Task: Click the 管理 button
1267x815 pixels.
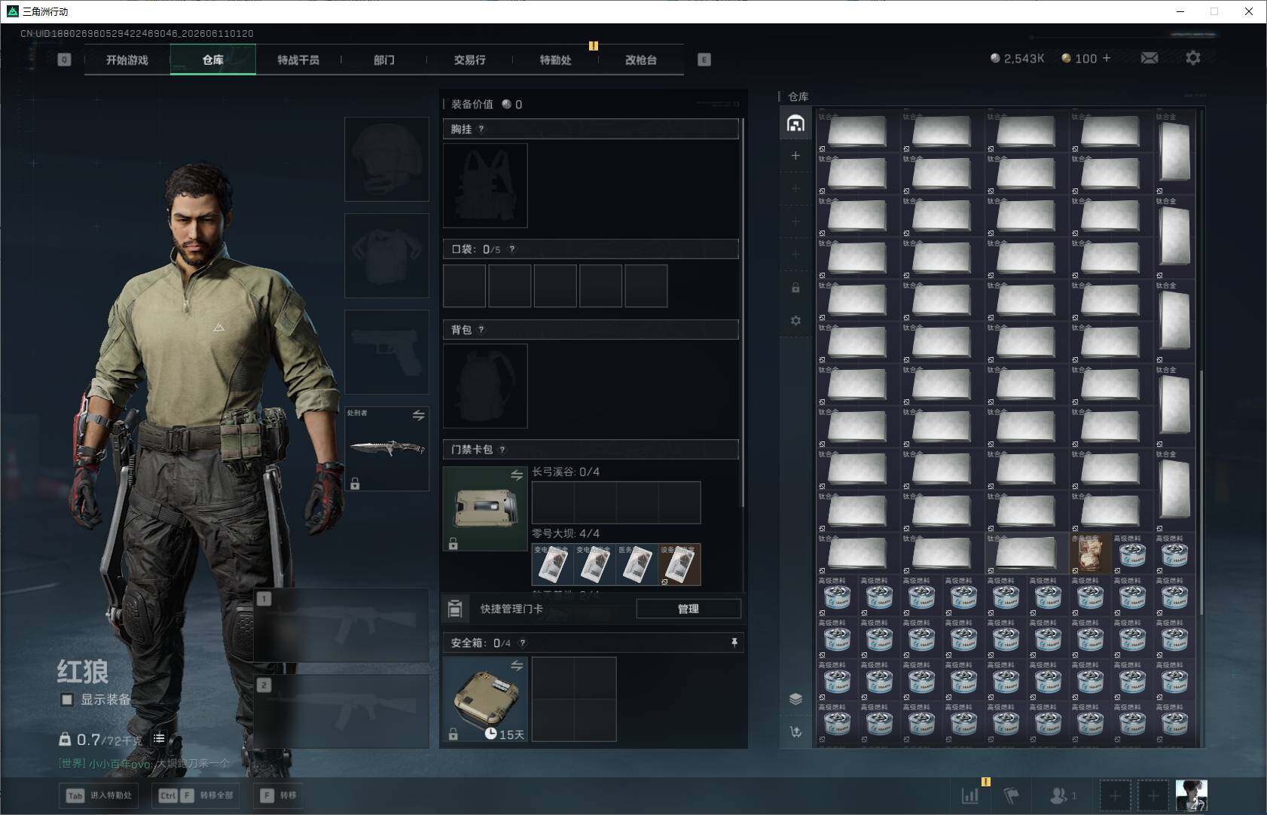Action: (688, 609)
